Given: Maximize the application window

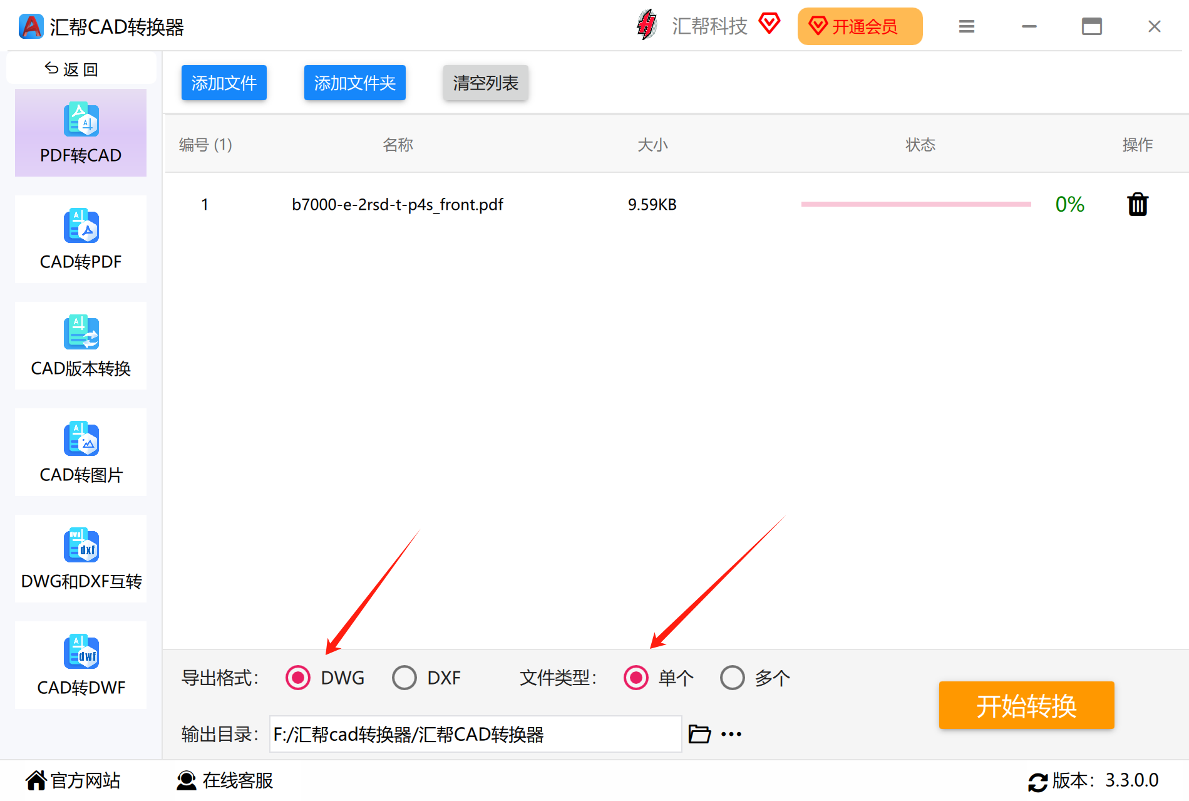Looking at the screenshot, I should click(1092, 26).
